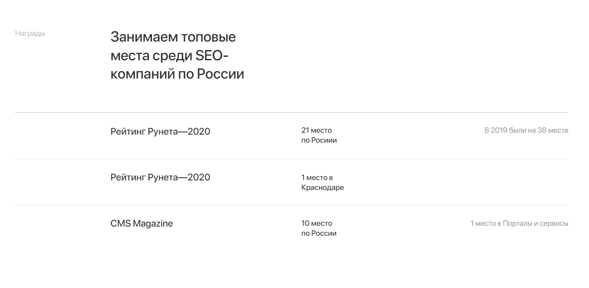Click the misspelled "по Росиии" text
The height and width of the screenshot is (288, 589).
click(x=319, y=140)
